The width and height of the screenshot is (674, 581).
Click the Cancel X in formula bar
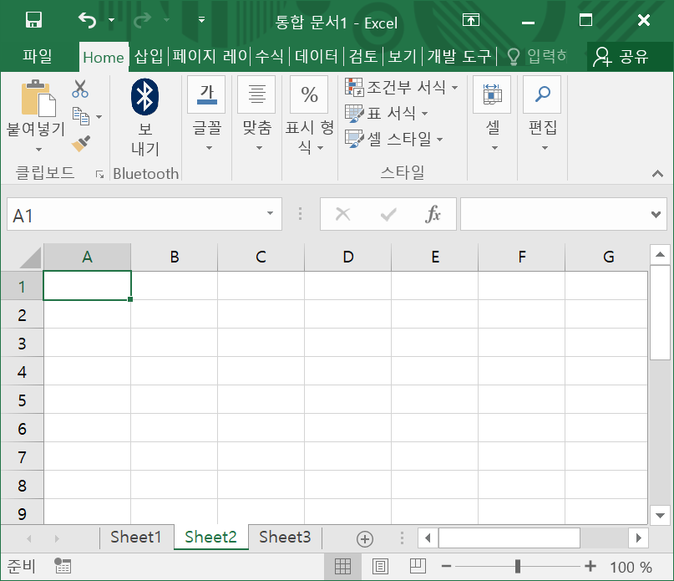pos(342,214)
